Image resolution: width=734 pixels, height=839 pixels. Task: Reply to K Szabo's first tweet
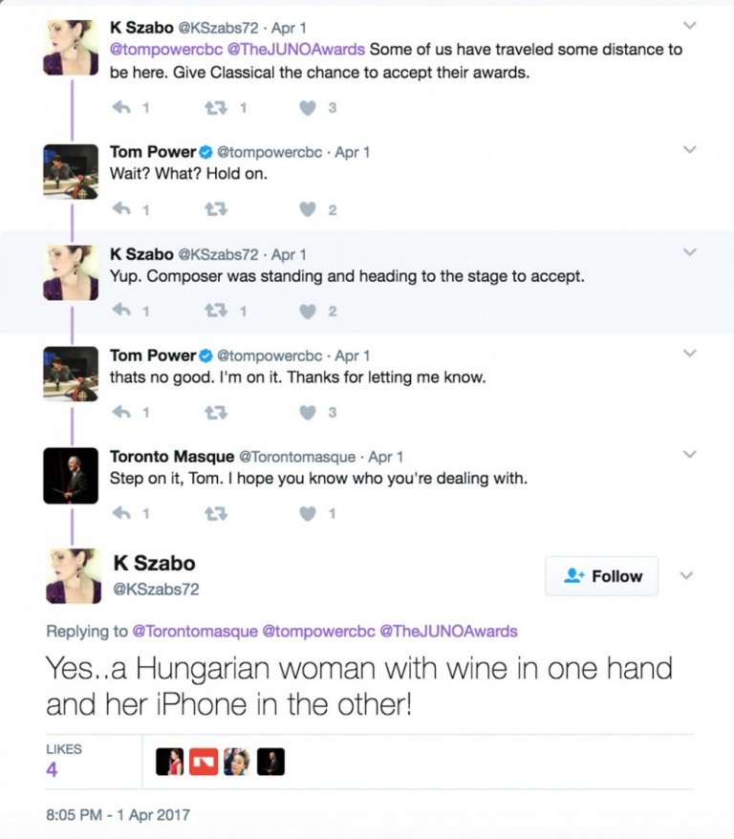click(121, 108)
